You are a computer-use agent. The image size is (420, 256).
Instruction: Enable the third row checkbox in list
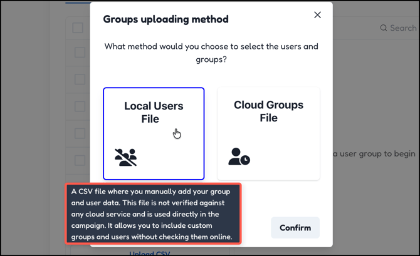tap(80, 106)
